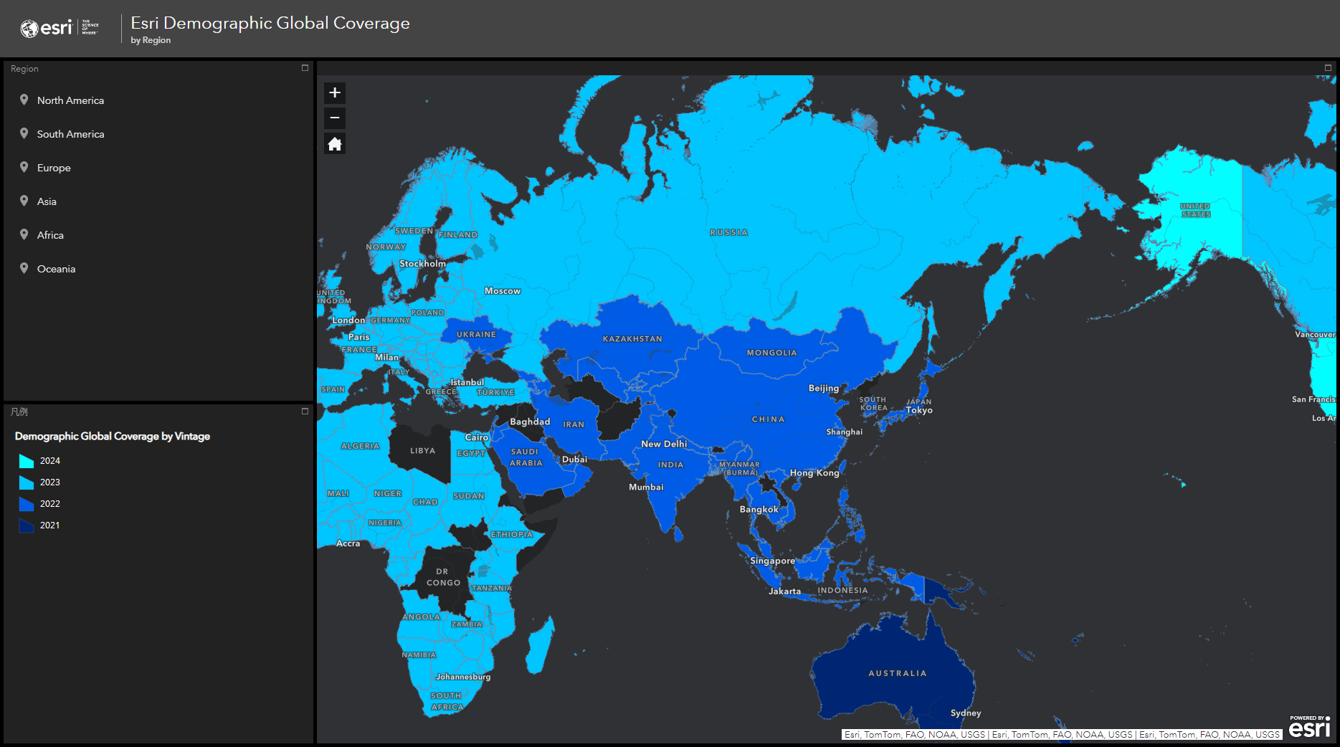The height and width of the screenshot is (747, 1340).
Task: Maximize the map panel
Action: tap(1328, 68)
